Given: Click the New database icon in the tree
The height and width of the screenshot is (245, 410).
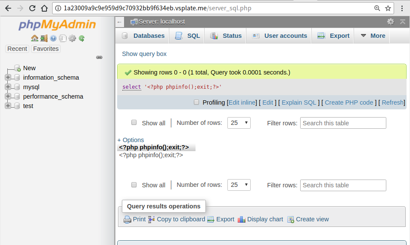Looking at the screenshot, I should tap(18, 68).
